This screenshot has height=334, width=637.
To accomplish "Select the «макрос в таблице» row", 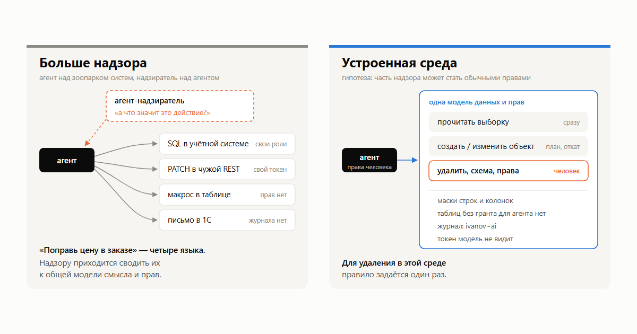I will tap(227, 195).
